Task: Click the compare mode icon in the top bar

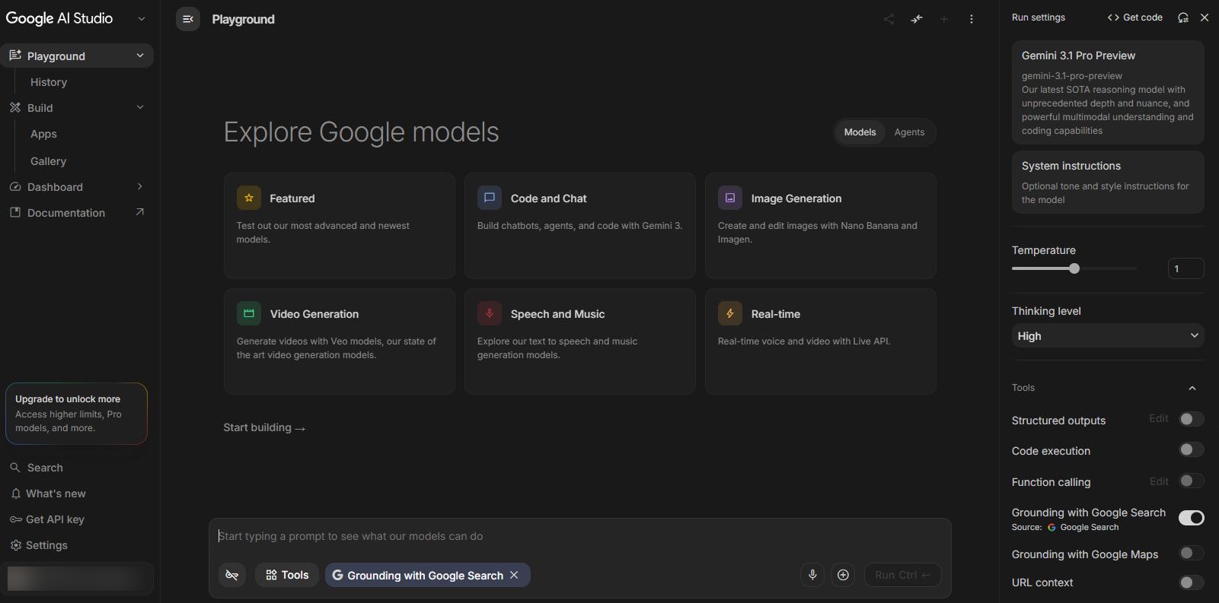Action: (917, 19)
